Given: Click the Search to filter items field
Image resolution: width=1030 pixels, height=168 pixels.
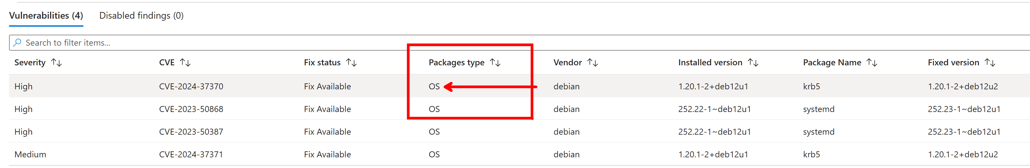Looking at the screenshot, I should click(240, 43).
